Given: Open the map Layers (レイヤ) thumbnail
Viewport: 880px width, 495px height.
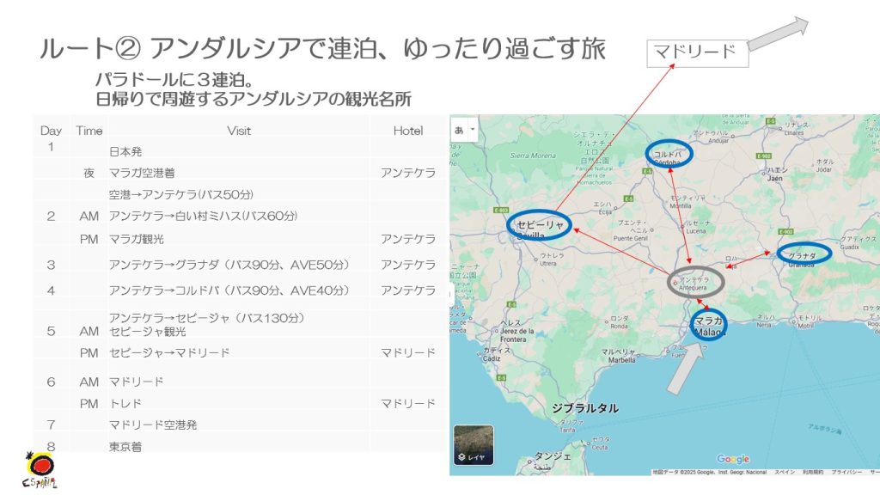Looking at the screenshot, I should (474, 445).
